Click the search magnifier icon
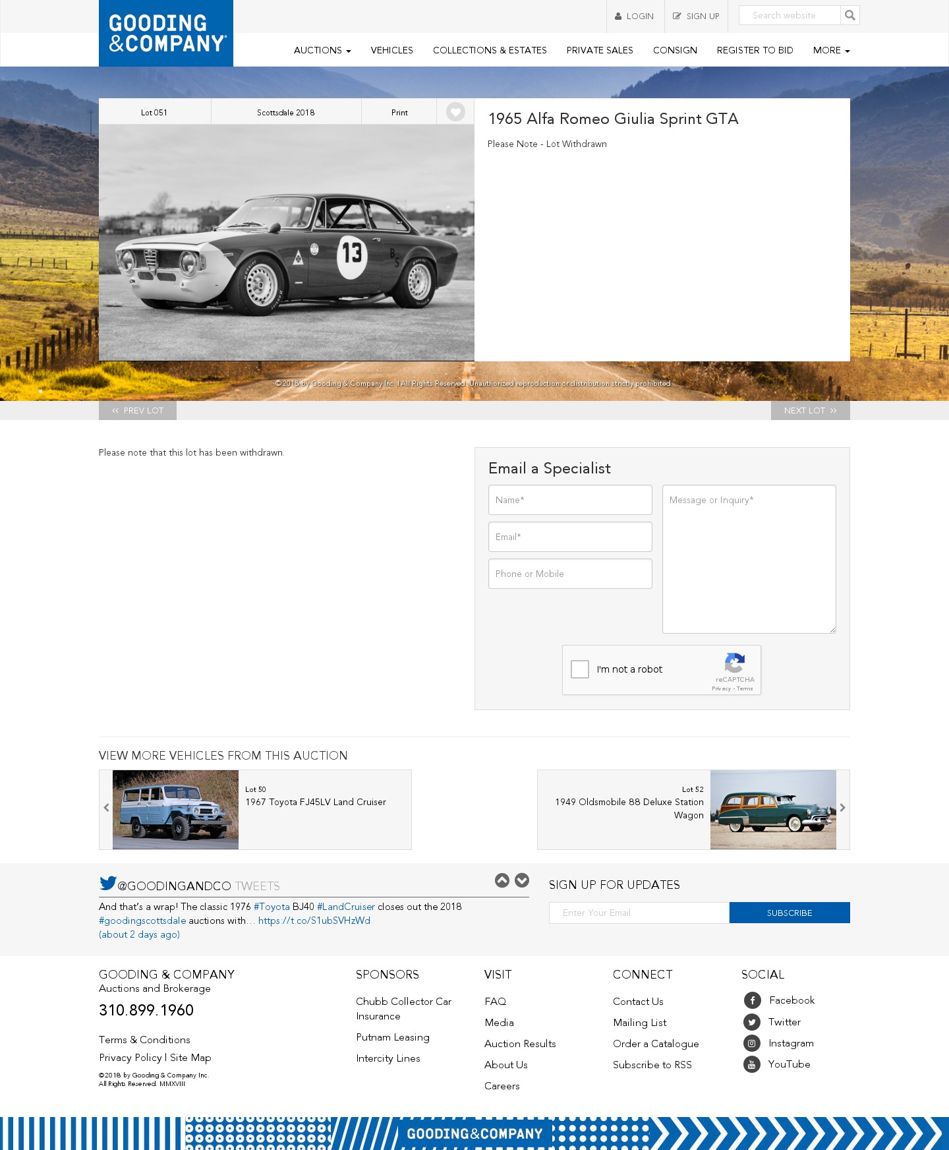949x1150 pixels. (x=850, y=15)
